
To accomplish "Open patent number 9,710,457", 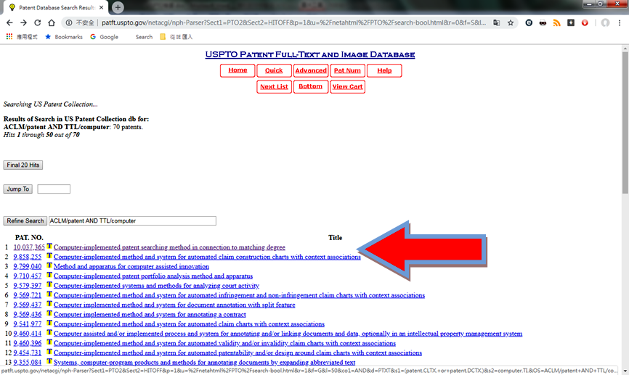I will click(x=28, y=276).
